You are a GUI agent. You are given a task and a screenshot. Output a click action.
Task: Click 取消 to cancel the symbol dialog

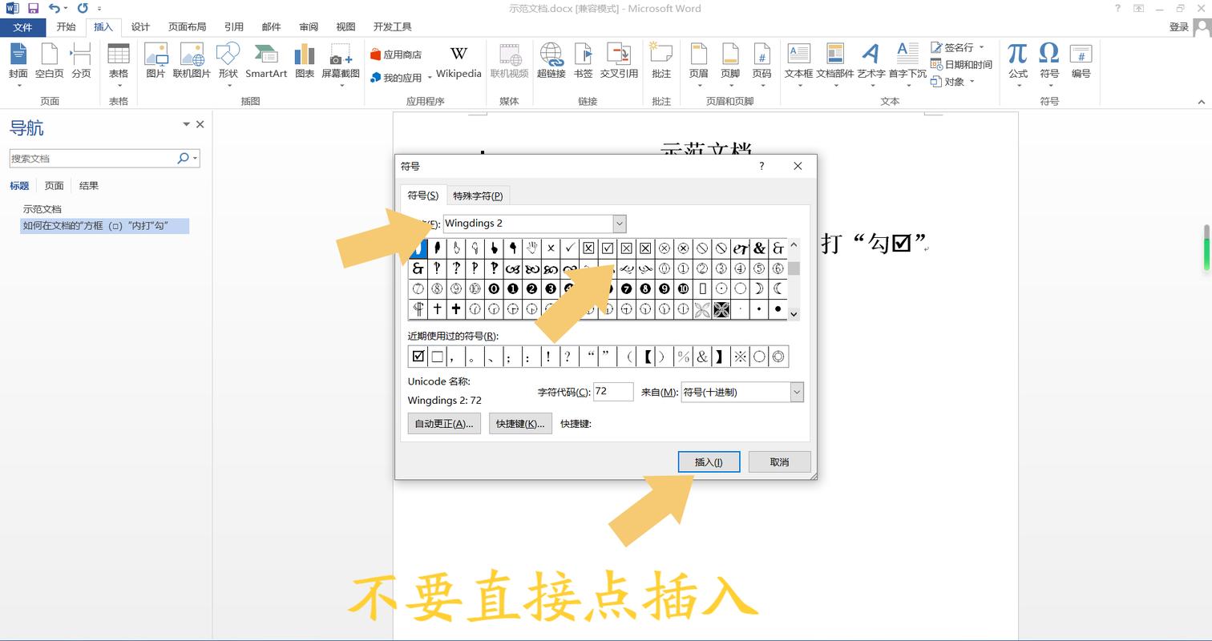point(779,462)
